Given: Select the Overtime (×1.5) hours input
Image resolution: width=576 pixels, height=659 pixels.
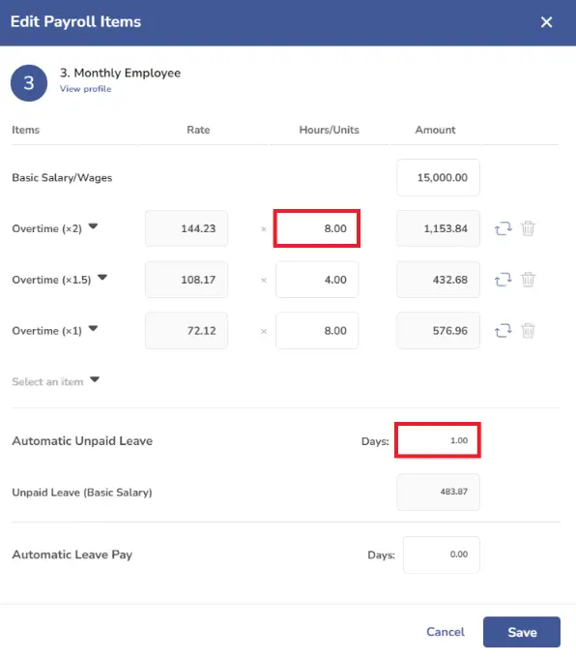Looking at the screenshot, I should (317, 280).
